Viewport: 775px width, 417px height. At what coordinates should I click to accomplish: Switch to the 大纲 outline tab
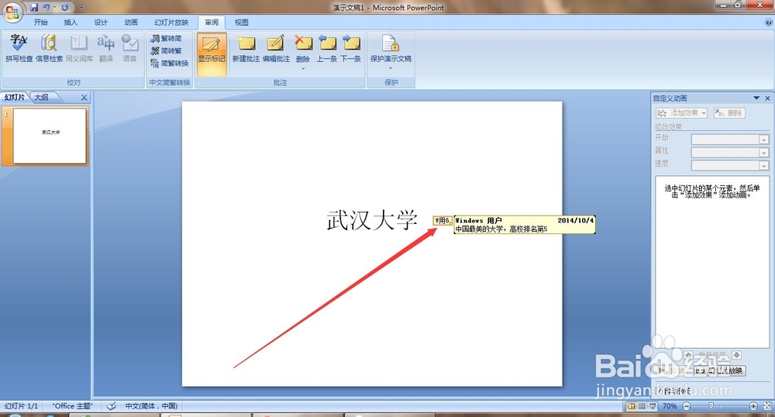[42, 98]
